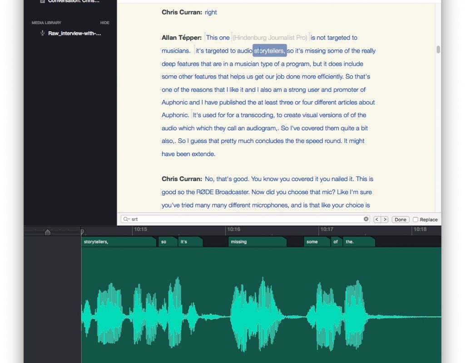465x363 pixels.
Task: Click the 10:16 mark on the time ruler
Action: click(x=234, y=229)
